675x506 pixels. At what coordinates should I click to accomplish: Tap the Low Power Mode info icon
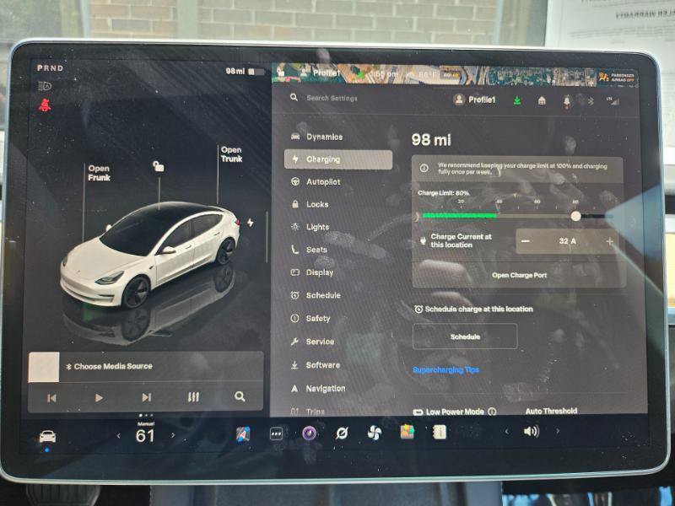click(492, 412)
